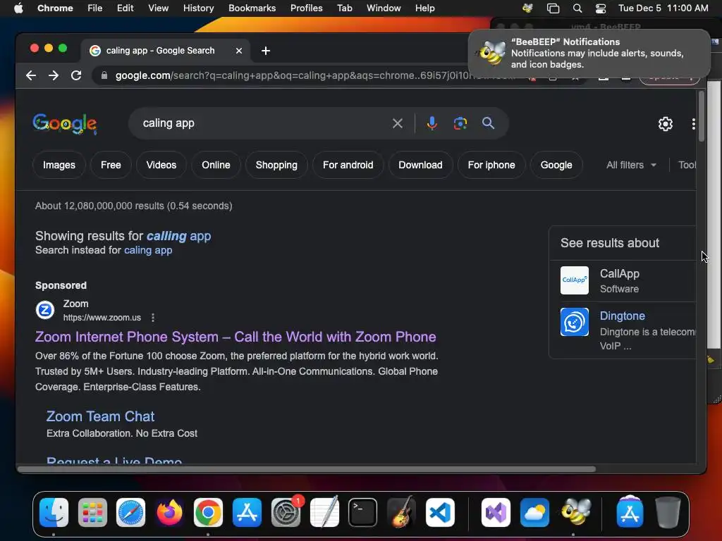Expand the All filters dropdown
The image size is (722, 541).
(x=631, y=165)
